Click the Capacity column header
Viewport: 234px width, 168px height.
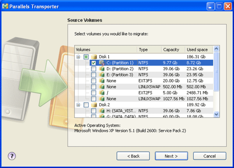pos(174,50)
